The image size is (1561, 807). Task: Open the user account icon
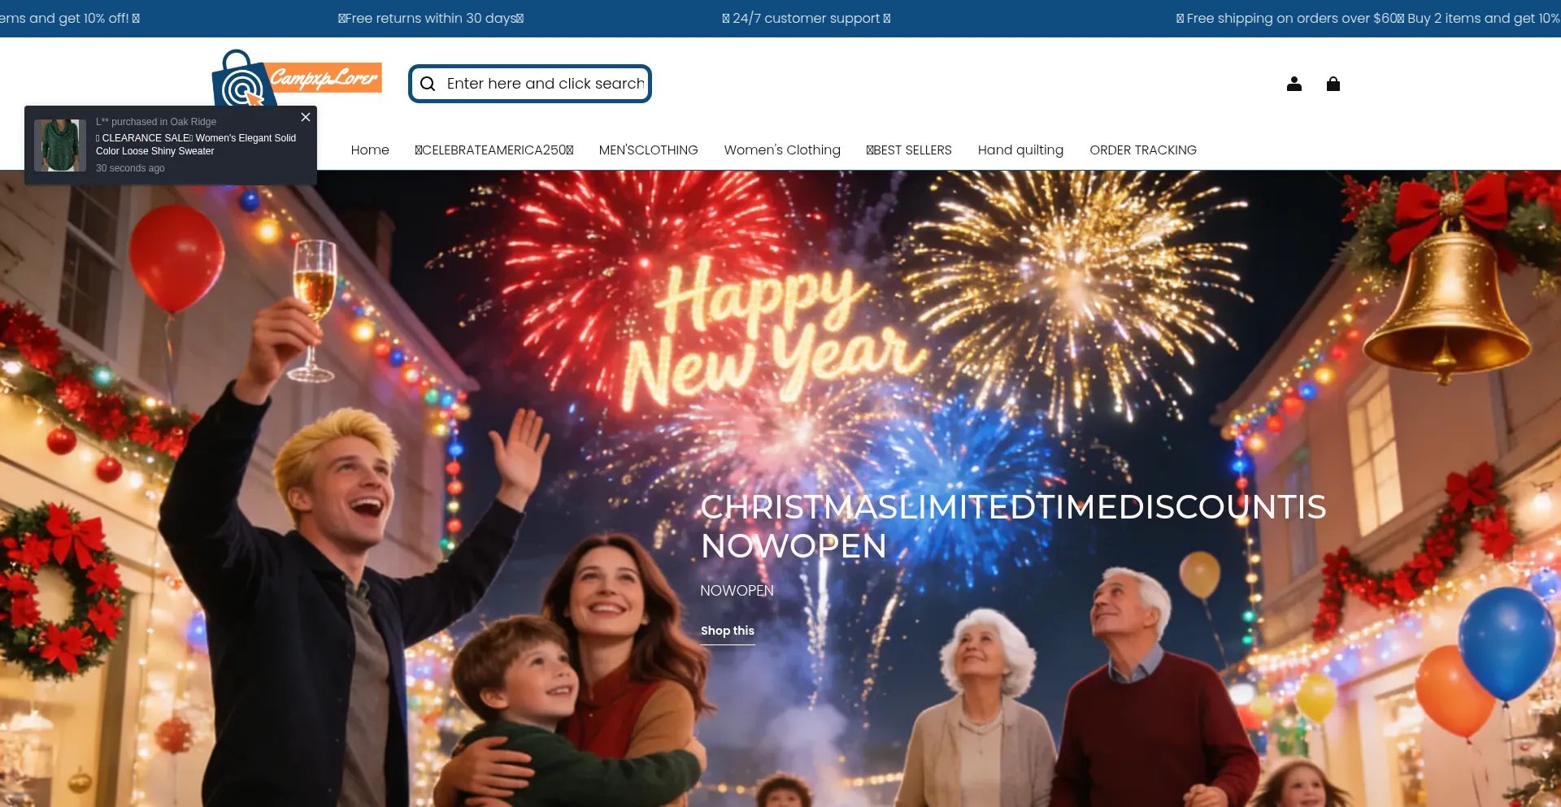[1294, 84]
